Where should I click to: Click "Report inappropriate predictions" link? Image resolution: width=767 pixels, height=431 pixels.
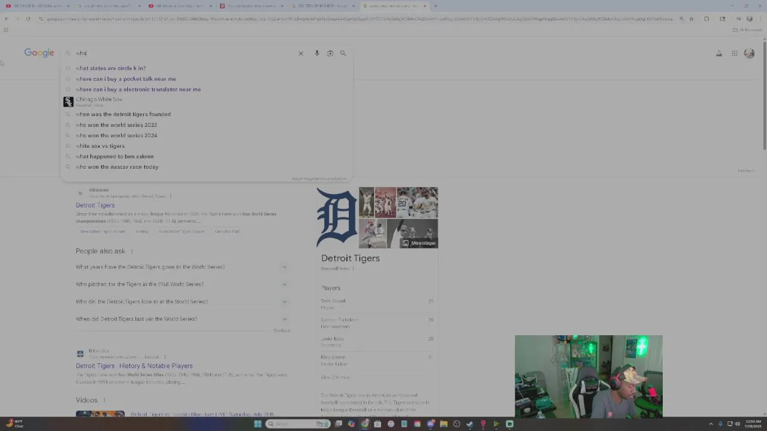pyautogui.click(x=319, y=178)
